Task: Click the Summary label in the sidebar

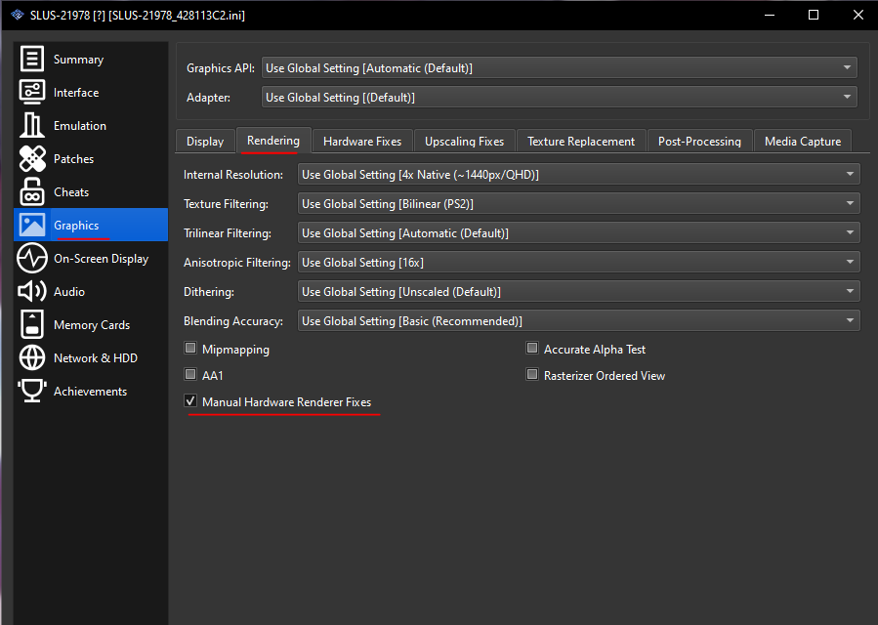Action: [x=78, y=60]
